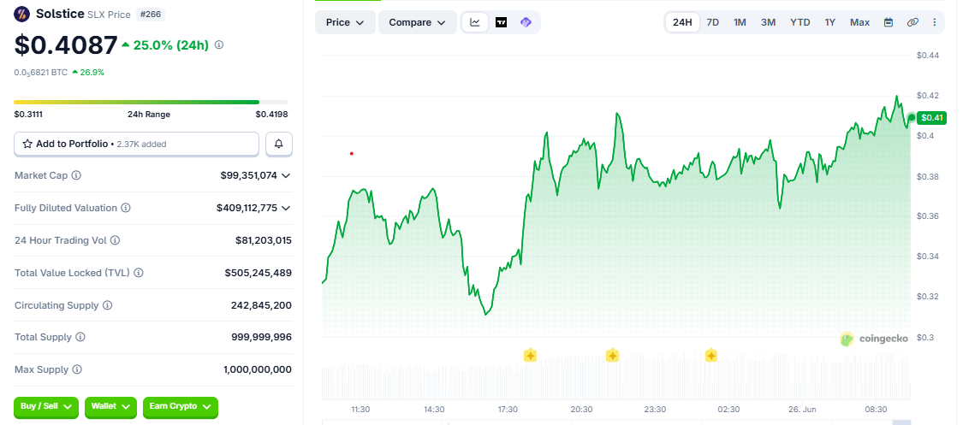Click the $505,245,489 TVL value
The width and height of the screenshot is (963, 425).
tap(259, 273)
